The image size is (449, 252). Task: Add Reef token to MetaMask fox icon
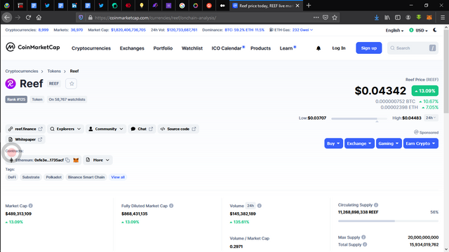tap(76, 160)
